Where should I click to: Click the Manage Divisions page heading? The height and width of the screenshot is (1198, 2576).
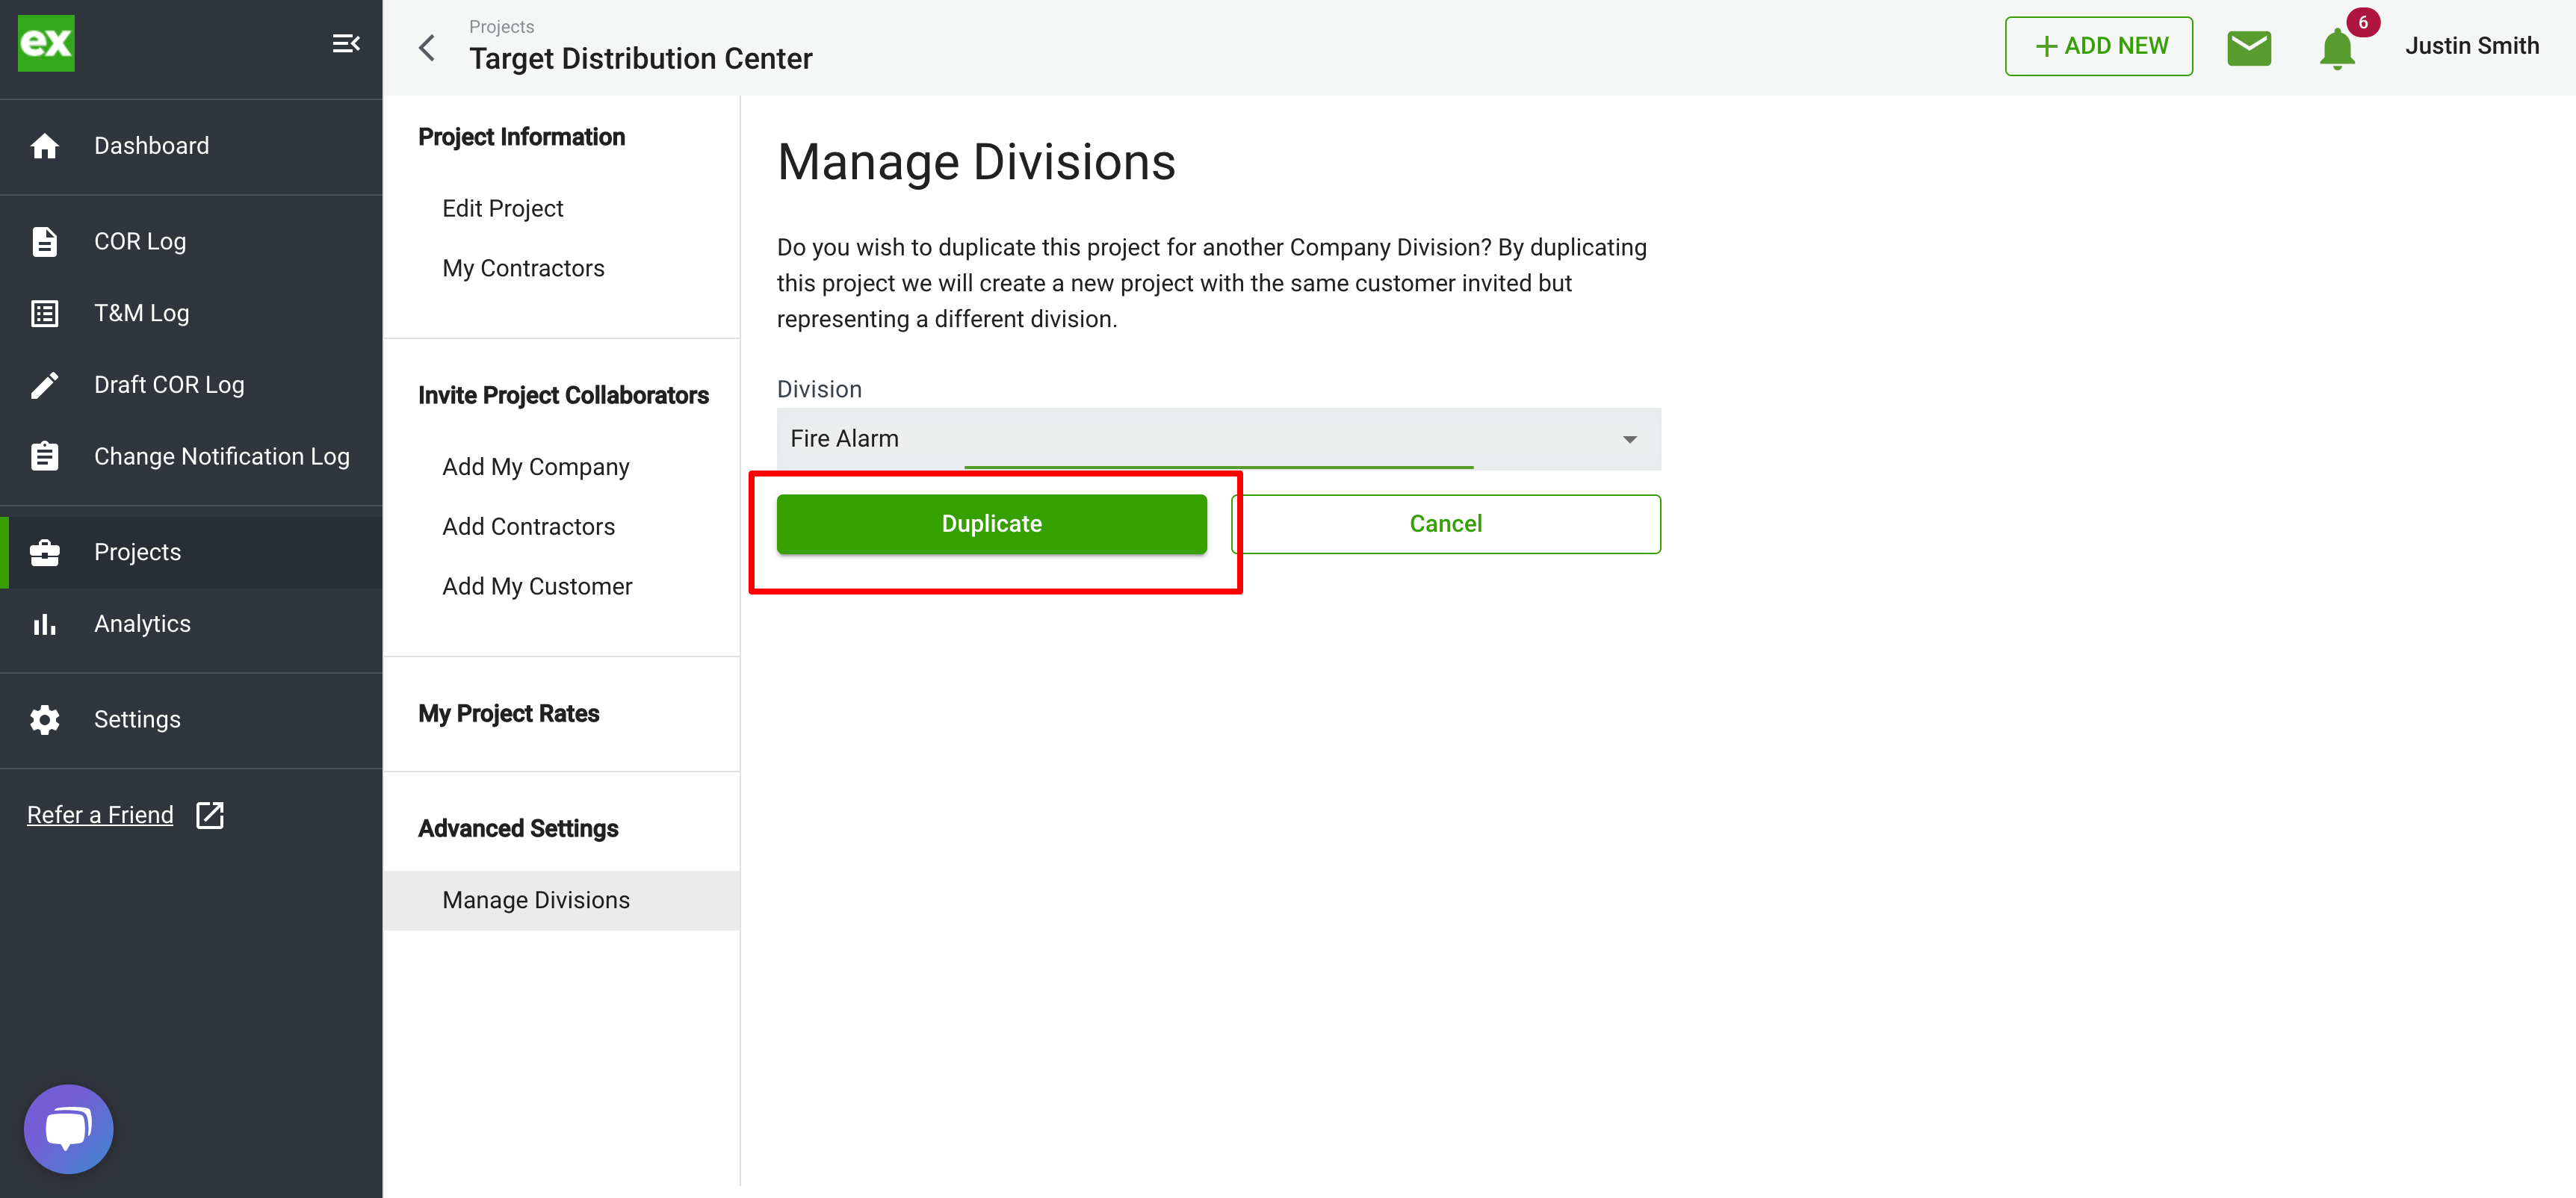976,162
